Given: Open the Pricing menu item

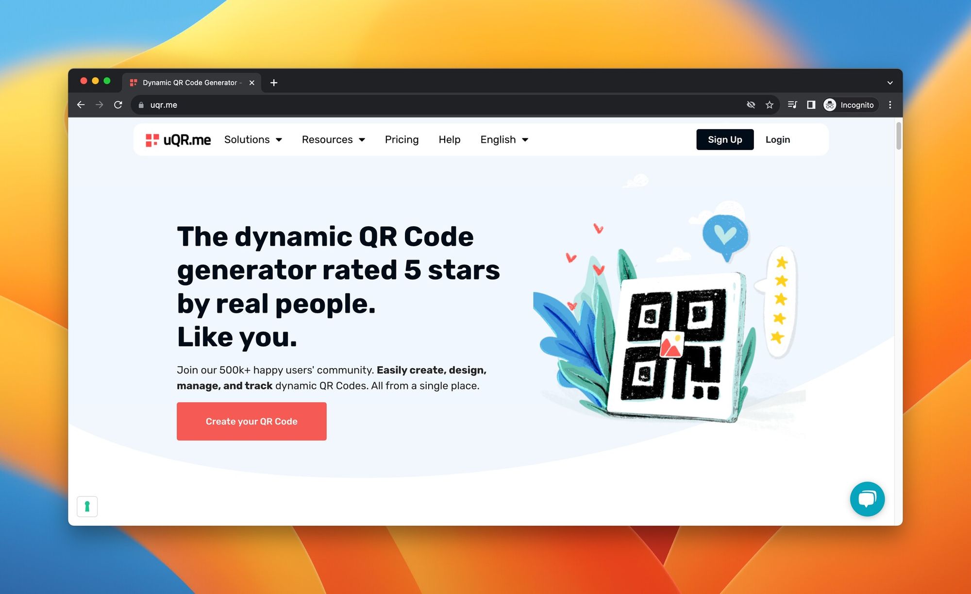Looking at the screenshot, I should pyautogui.click(x=402, y=139).
